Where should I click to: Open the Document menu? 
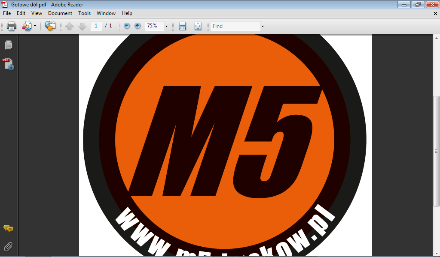[60, 13]
